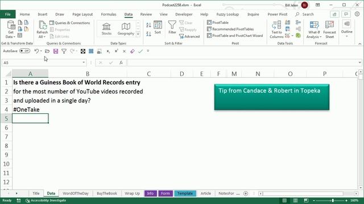Click Accessibility: Investigate in status bar
The width and height of the screenshot is (364, 204).
coord(45,201)
